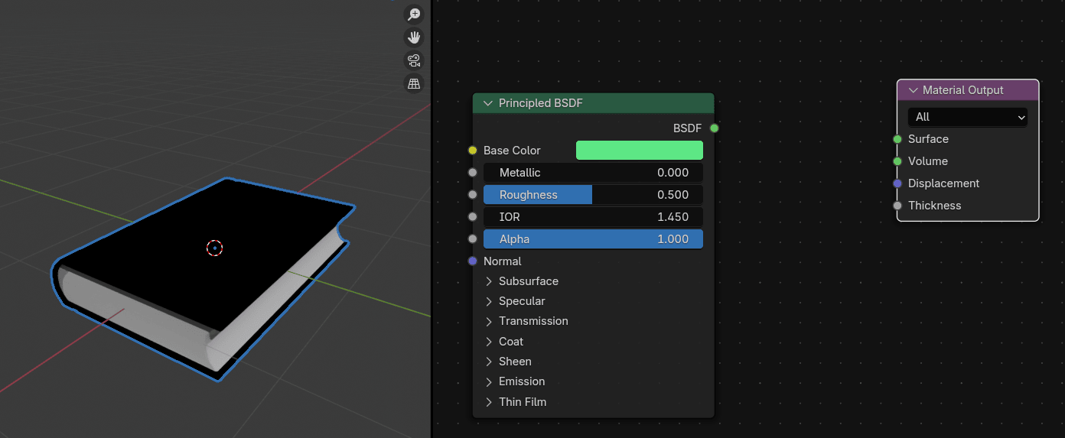Click the Displacement input socket

[897, 183]
